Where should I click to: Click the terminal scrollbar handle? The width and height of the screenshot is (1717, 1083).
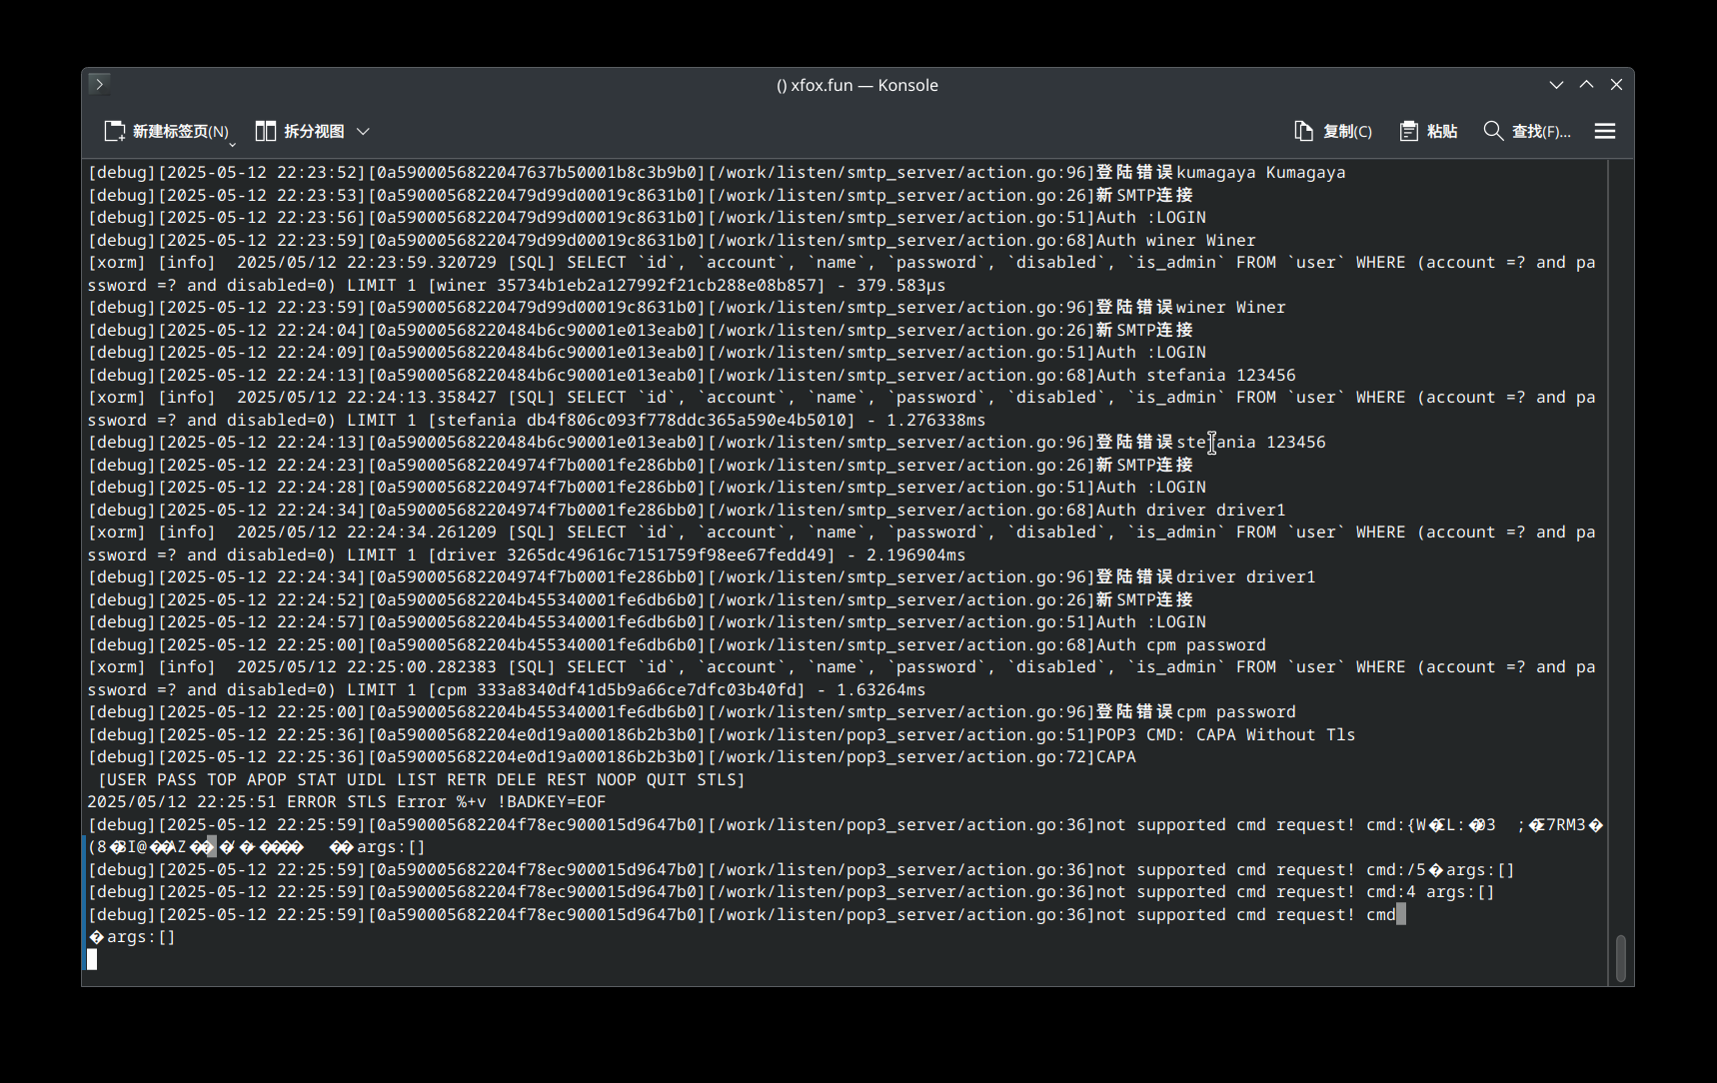coord(1621,958)
